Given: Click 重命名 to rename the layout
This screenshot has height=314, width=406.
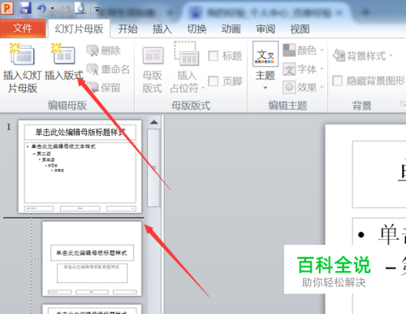Looking at the screenshot, I should tap(108, 69).
